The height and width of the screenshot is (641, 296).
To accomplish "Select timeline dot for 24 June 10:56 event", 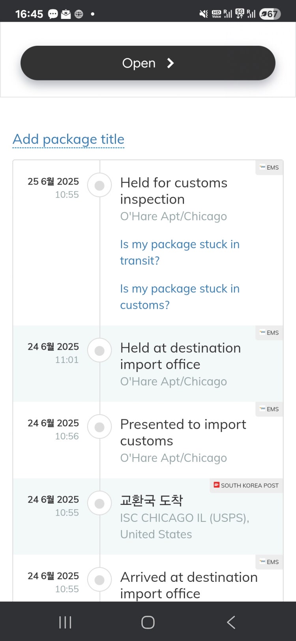I will pyautogui.click(x=99, y=427).
